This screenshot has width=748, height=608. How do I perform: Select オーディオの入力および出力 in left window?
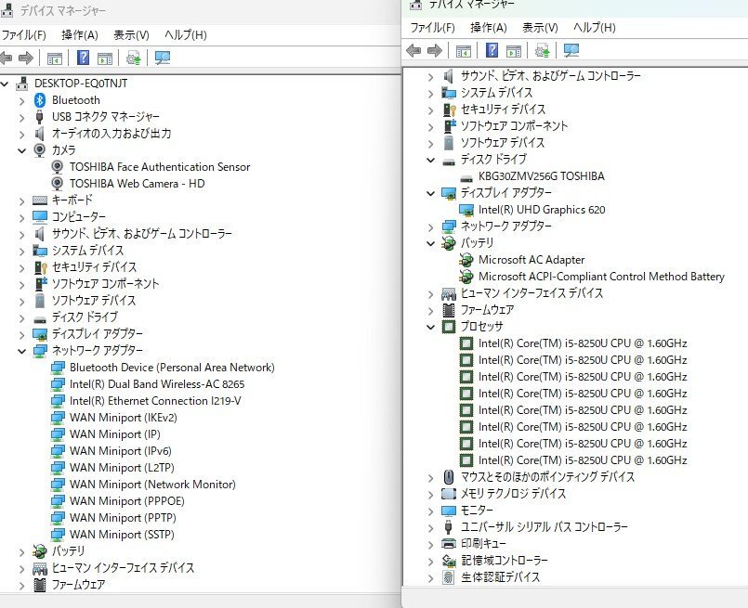(x=112, y=134)
